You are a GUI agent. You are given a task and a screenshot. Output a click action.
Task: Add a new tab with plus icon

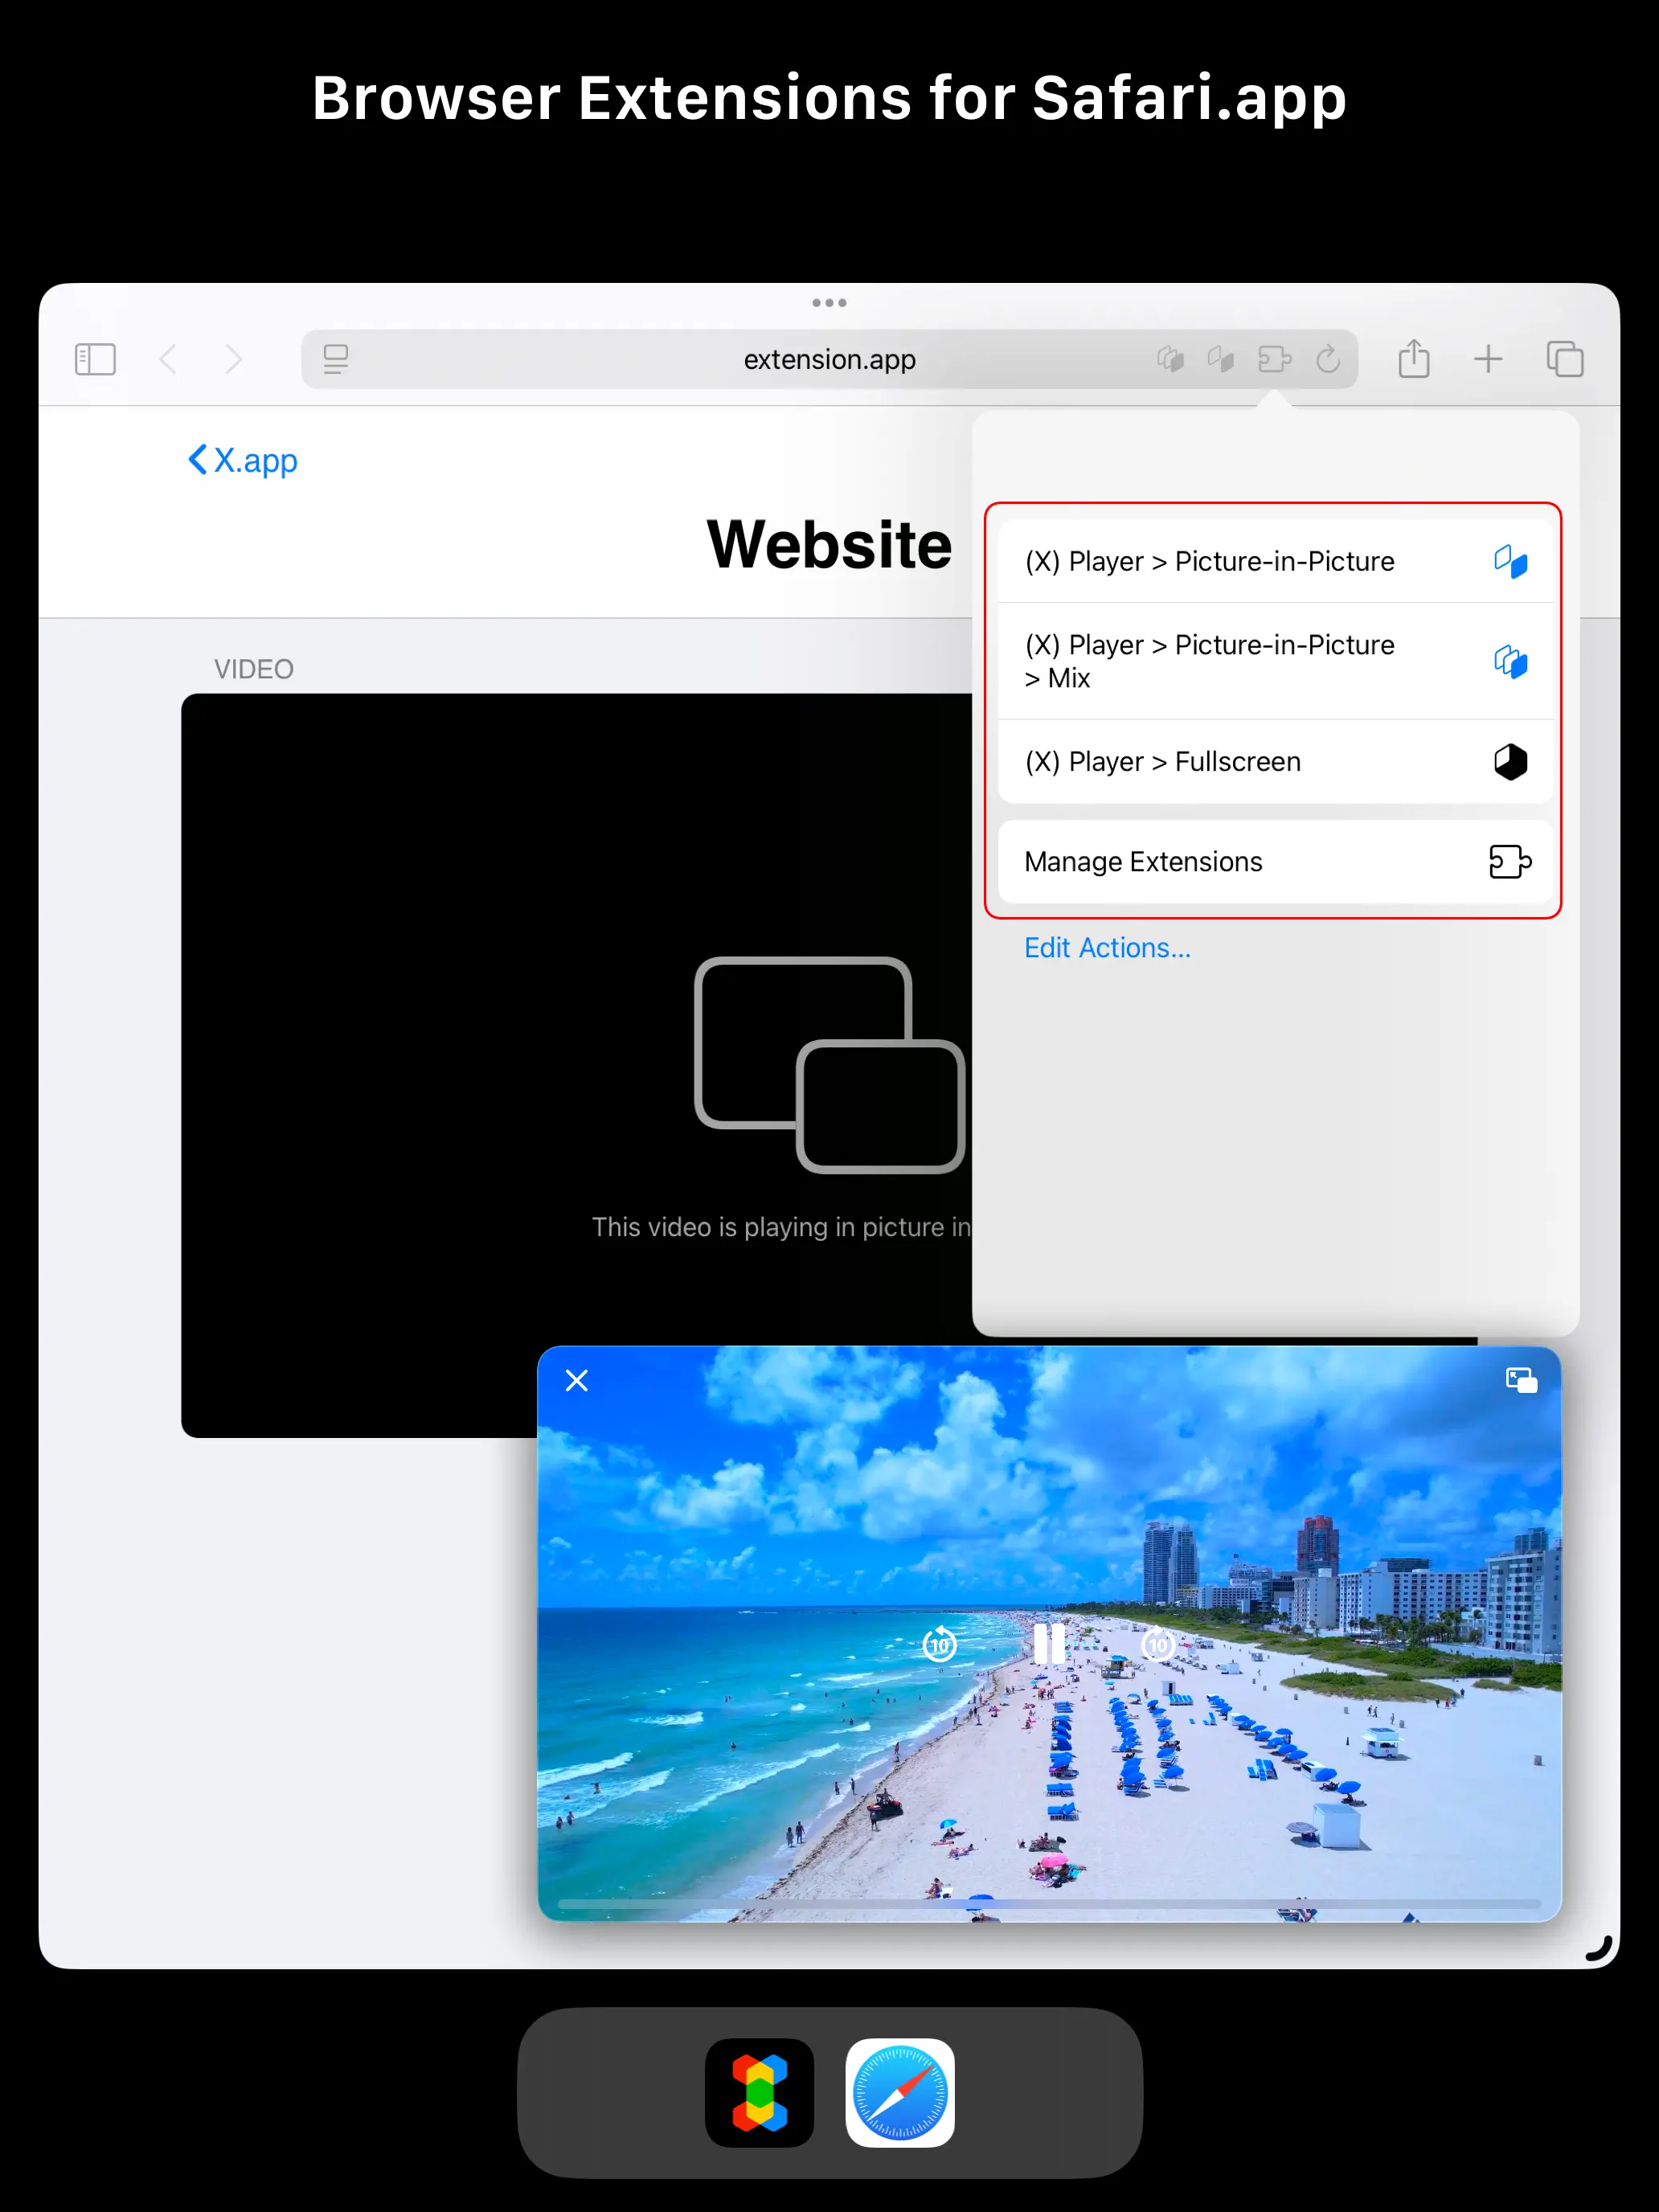pyautogui.click(x=1488, y=359)
